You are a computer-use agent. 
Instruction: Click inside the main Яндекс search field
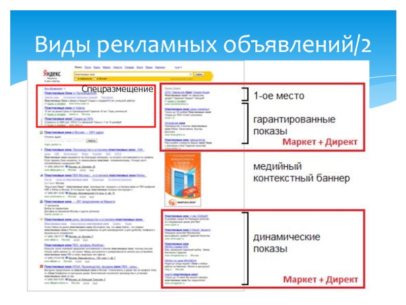pyautogui.click(x=133, y=74)
